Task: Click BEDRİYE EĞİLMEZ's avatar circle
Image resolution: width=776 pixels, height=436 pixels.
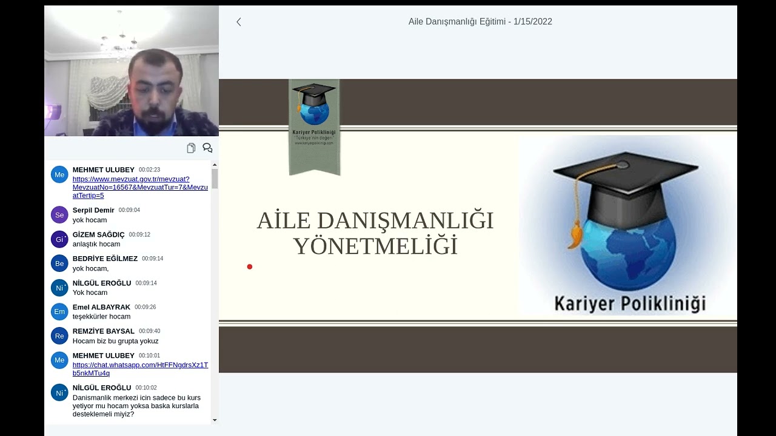Action: (59, 263)
